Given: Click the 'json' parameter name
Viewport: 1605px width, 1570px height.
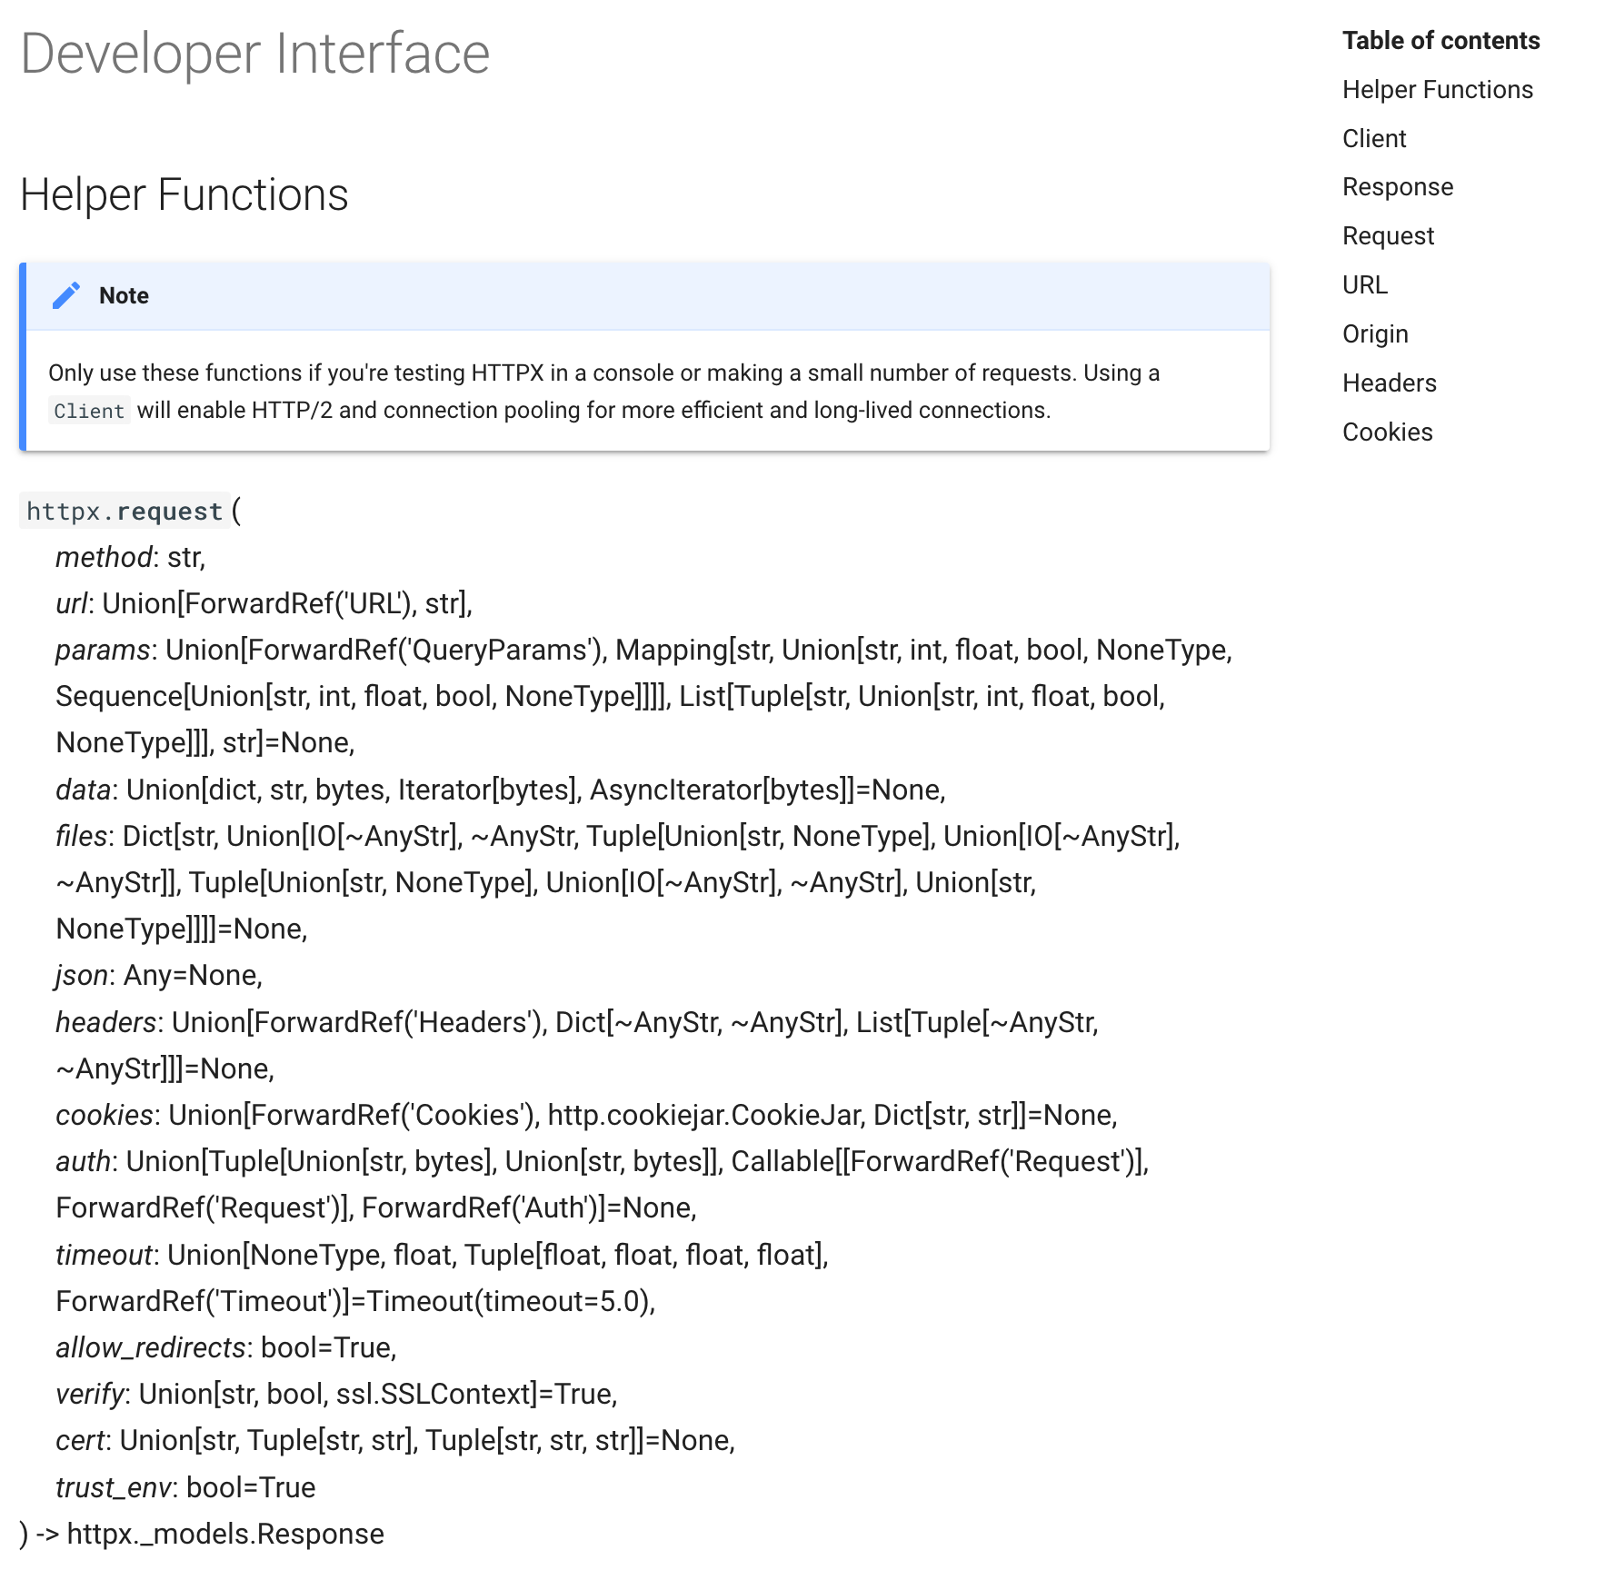Looking at the screenshot, I should pos(82,975).
